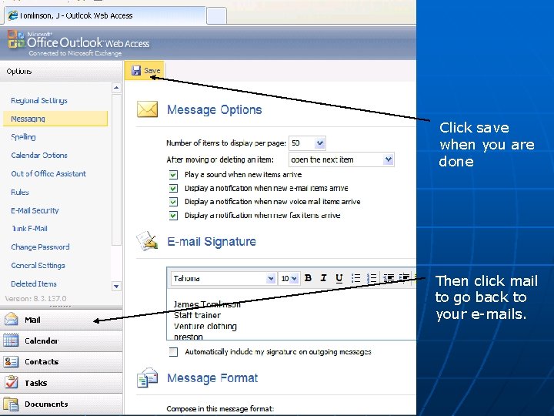This screenshot has width=554, height=416.
Task: Click the Contacts card icon
Action: (11, 361)
